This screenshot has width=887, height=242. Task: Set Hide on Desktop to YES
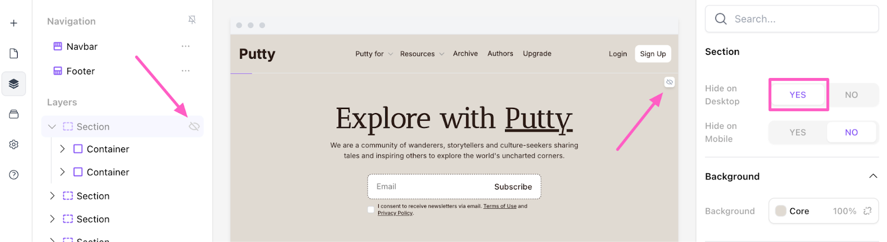tap(797, 95)
